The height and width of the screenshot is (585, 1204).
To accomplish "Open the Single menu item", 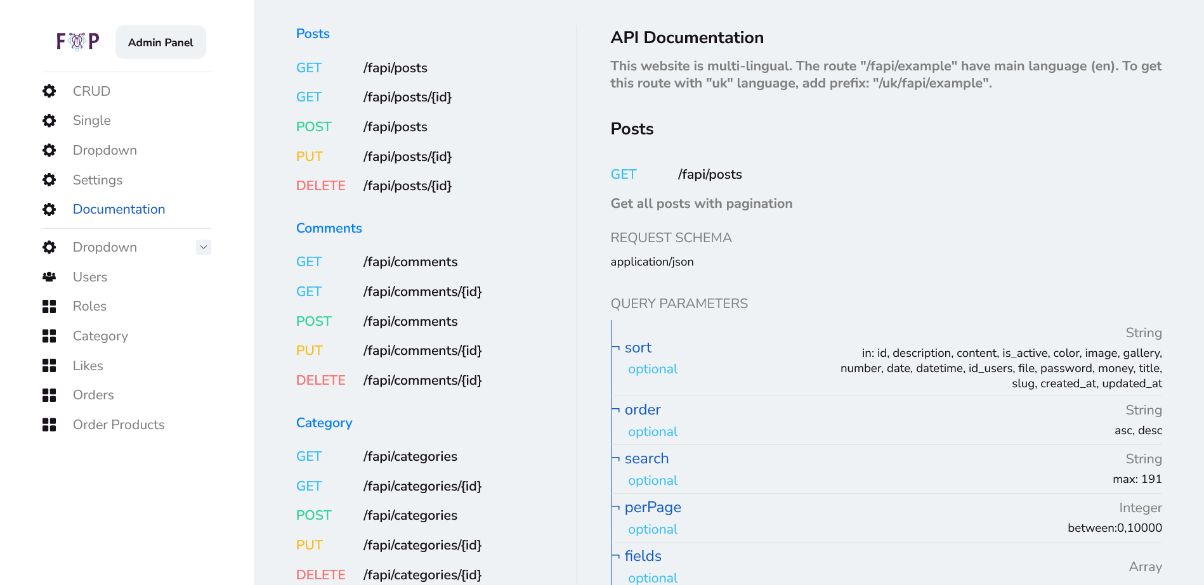I will pos(92,120).
